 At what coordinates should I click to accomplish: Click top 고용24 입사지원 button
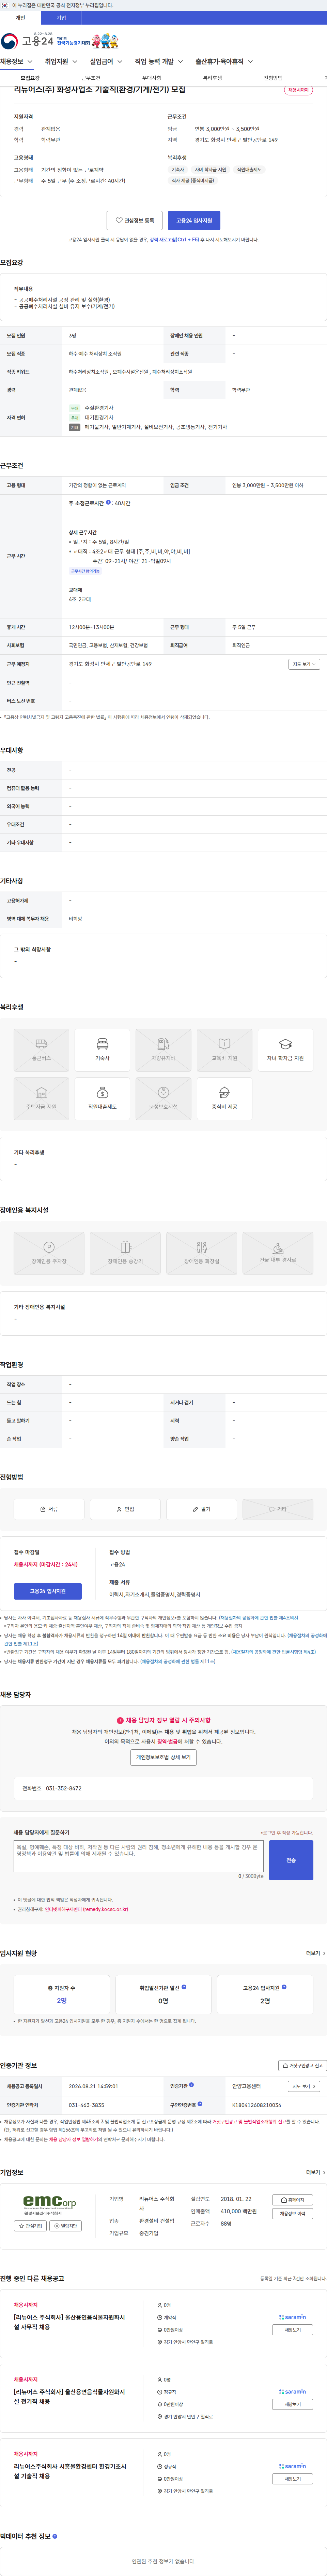194,220
